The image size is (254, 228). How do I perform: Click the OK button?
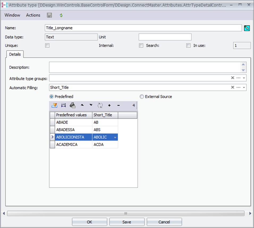pyautogui.click(x=90, y=222)
